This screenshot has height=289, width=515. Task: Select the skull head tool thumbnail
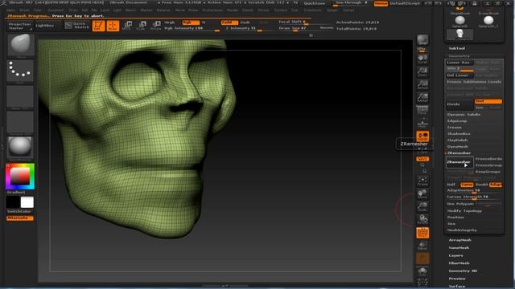click(459, 34)
